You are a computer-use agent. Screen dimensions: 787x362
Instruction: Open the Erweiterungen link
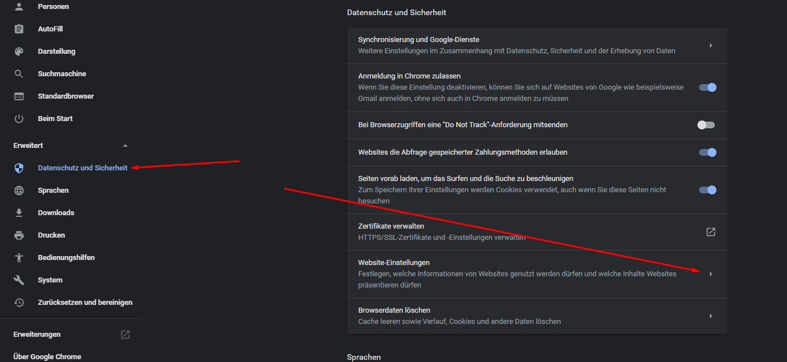tap(37, 335)
